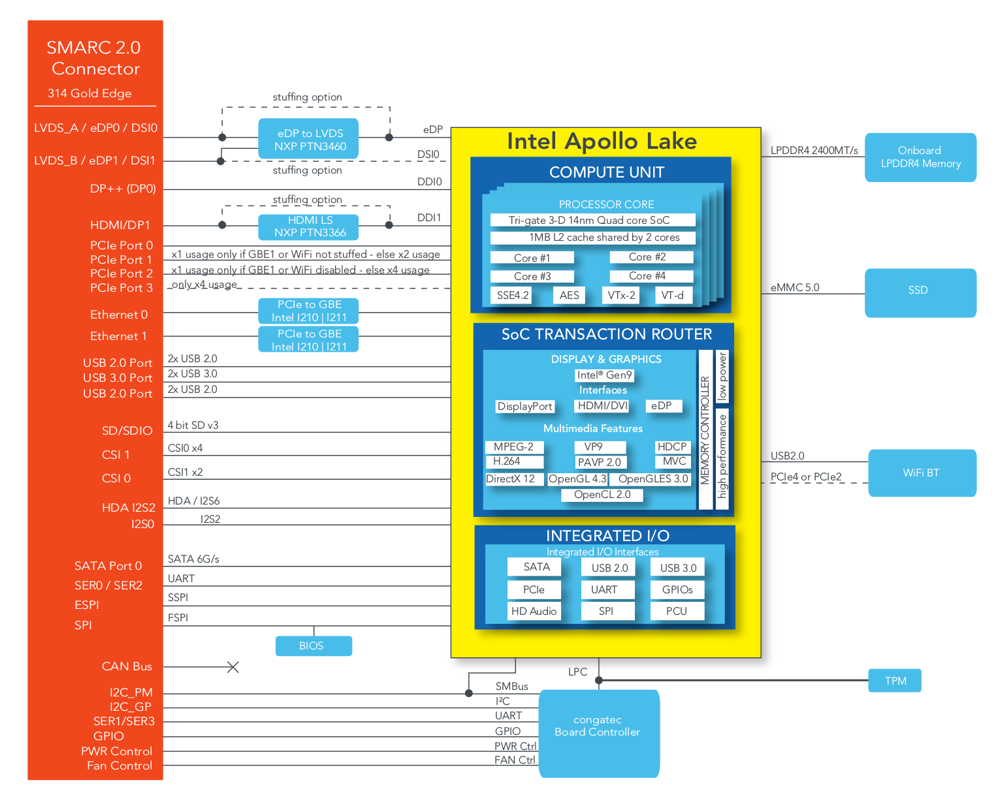Click the USB 2.0 I/O interface box

(609, 568)
